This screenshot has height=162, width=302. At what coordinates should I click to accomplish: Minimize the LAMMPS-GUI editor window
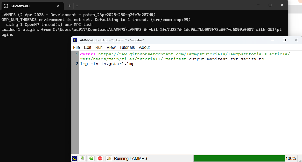tap(273, 40)
